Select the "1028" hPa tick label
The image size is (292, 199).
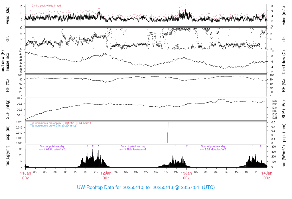click(274, 118)
